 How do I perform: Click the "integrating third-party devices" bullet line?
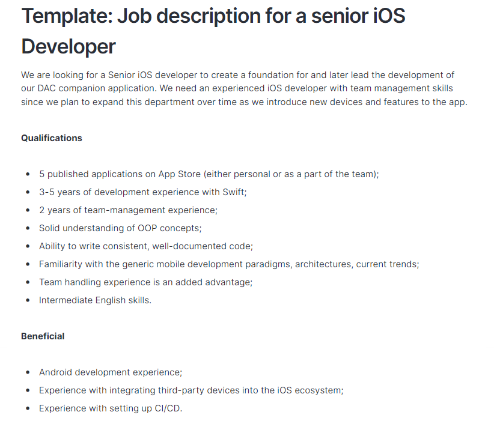(191, 390)
